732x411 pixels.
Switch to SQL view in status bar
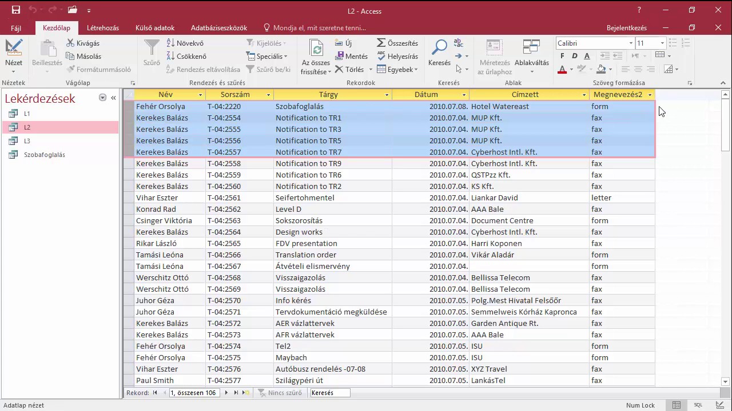(698, 405)
